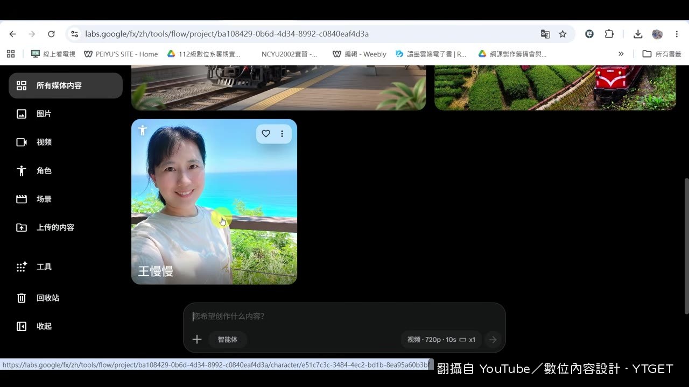
Task: Click the page vertical scrollbar
Action: pos(686,246)
